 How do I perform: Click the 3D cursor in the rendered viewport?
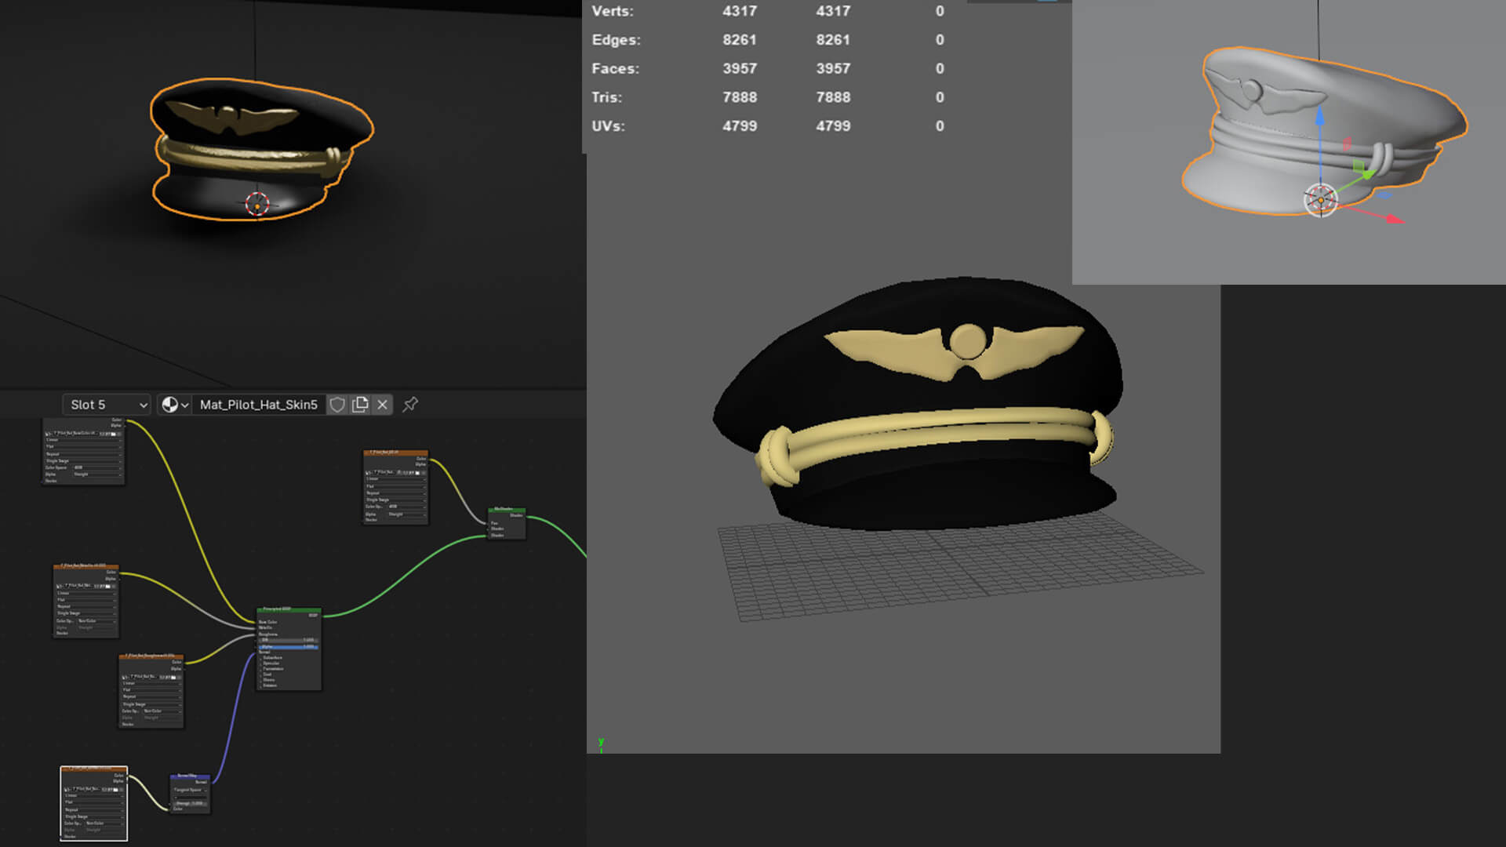tap(257, 204)
